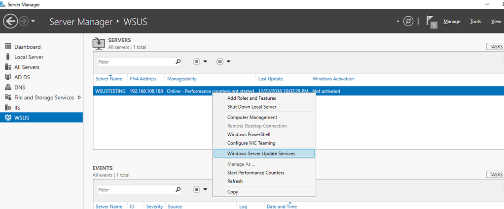The image size is (504, 209).
Task: Select Dashboard in the sidebar
Action: coord(41,47)
